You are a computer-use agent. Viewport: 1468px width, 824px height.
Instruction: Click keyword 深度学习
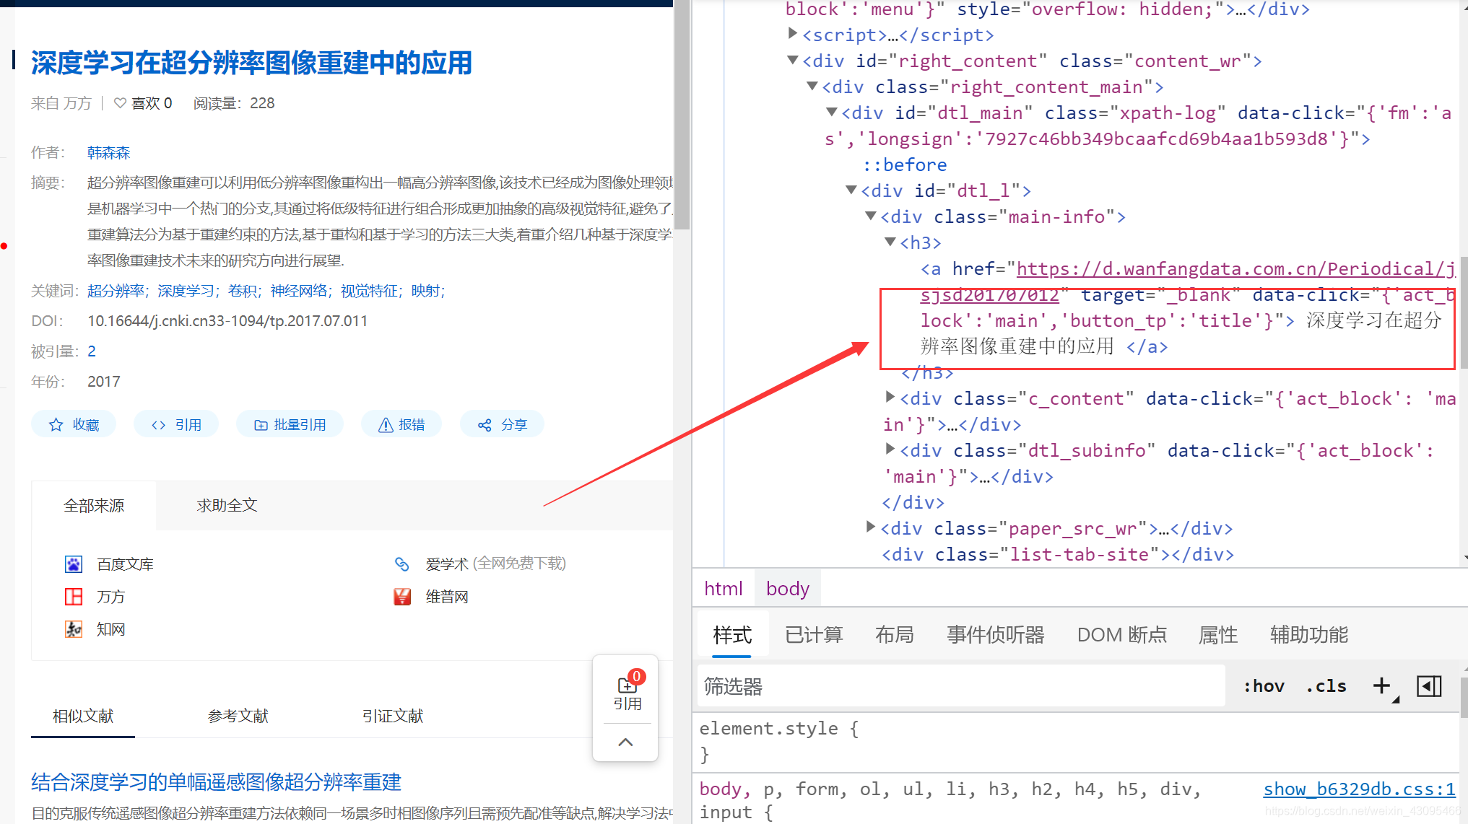pos(186,291)
